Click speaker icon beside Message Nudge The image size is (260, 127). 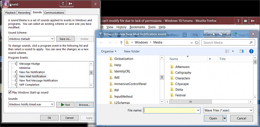coord(16,63)
